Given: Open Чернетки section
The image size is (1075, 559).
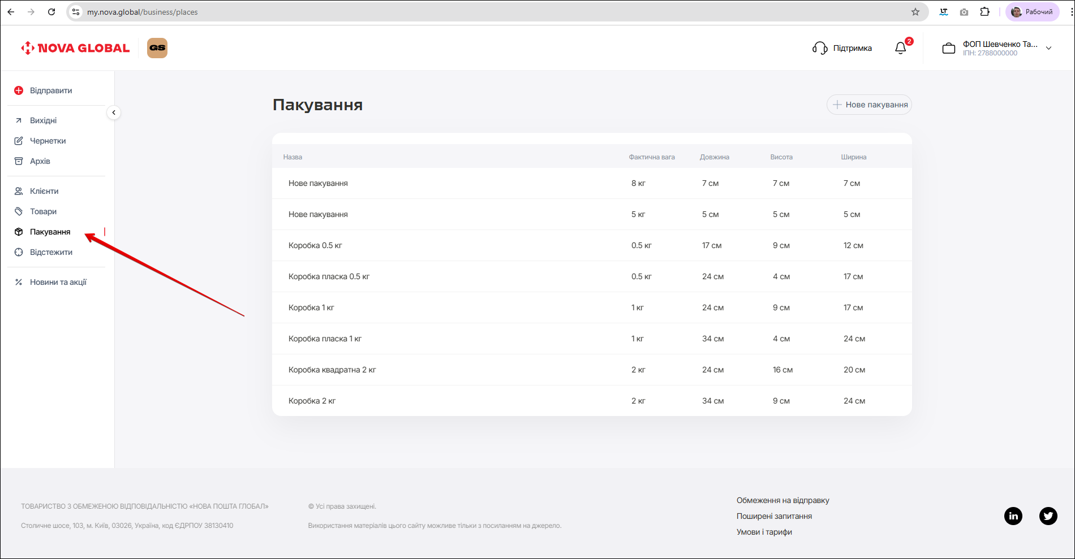Looking at the screenshot, I should (48, 141).
